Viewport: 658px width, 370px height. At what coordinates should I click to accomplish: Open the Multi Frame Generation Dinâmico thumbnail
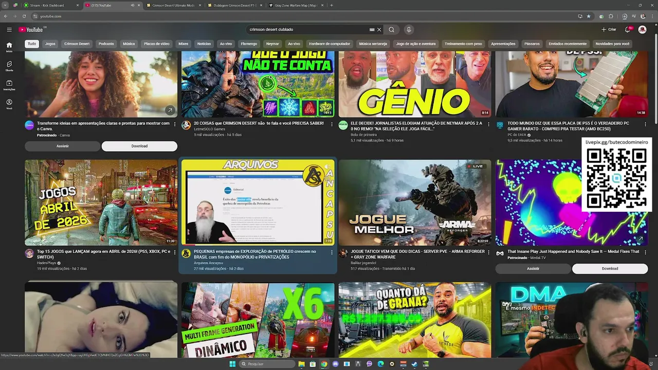point(258,320)
